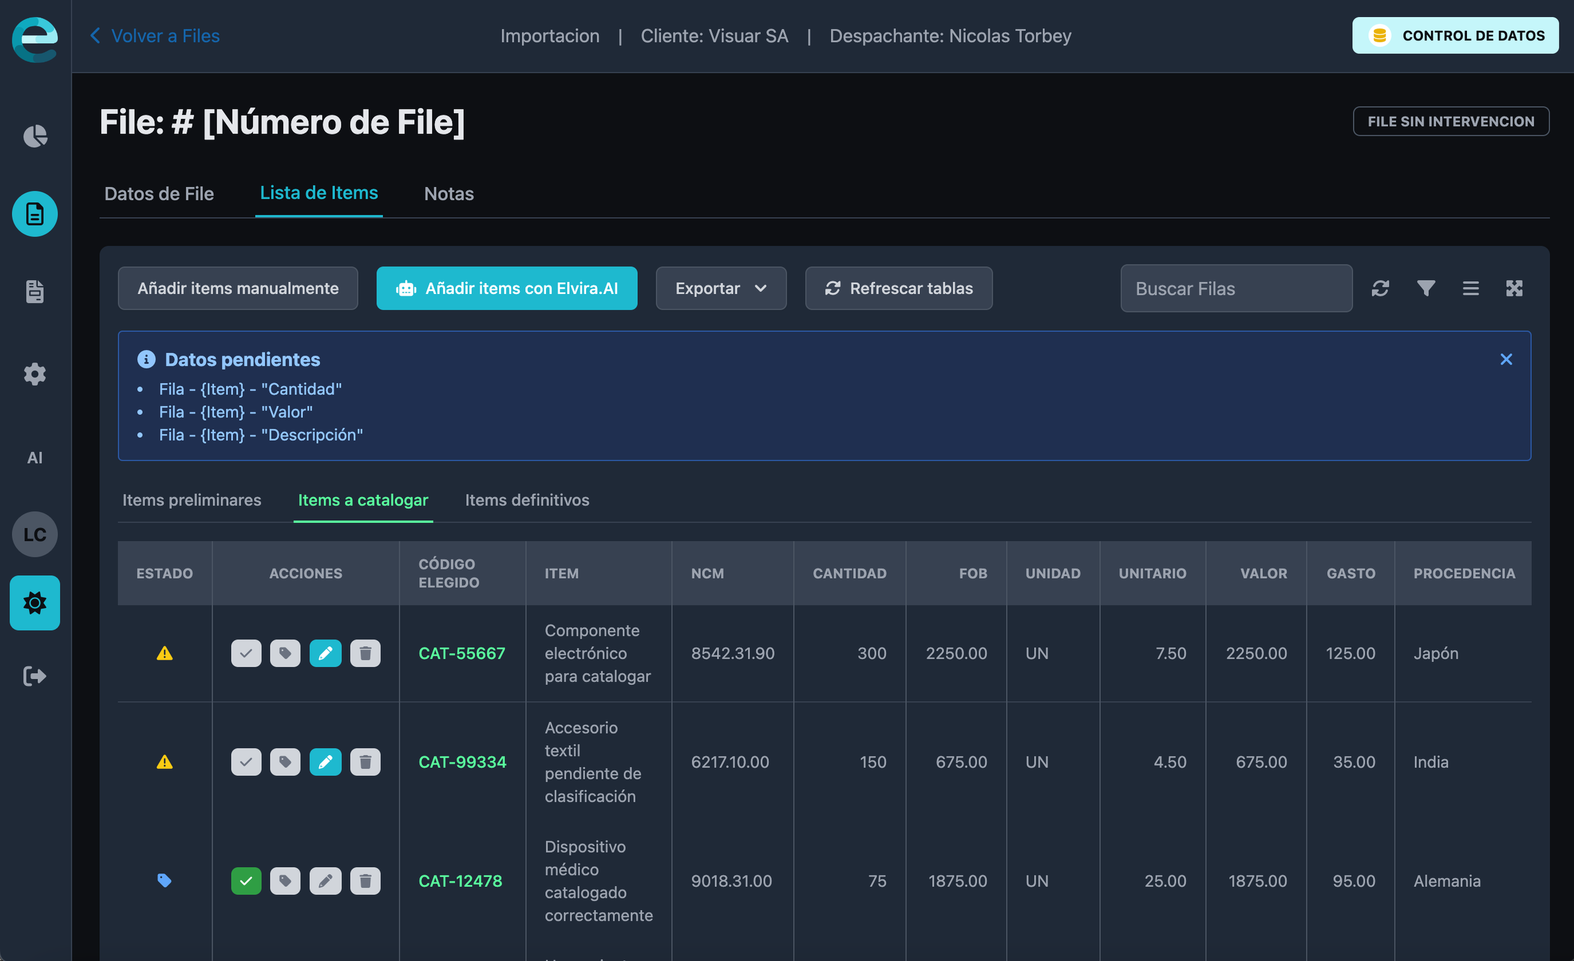Open the row density lines menu
Viewport: 1574px width, 961px height.
(x=1471, y=288)
